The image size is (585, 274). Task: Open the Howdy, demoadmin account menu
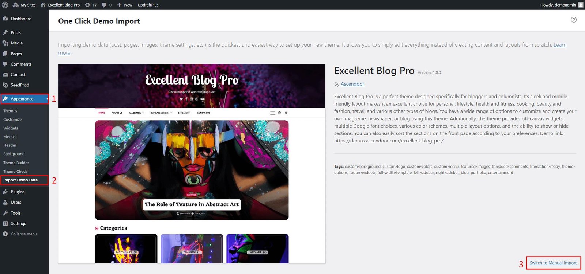coord(562,5)
